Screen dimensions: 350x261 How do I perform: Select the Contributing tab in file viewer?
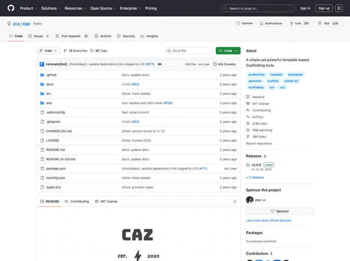(x=77, y=201)
